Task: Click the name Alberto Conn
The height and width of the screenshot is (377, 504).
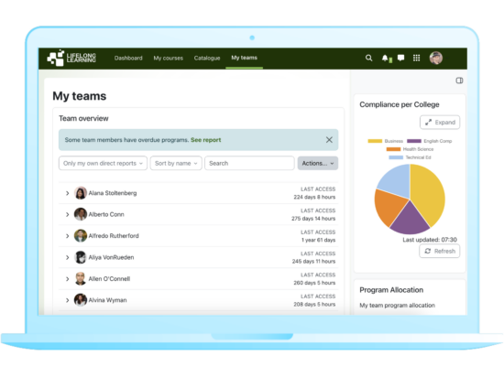Action: 106,214
